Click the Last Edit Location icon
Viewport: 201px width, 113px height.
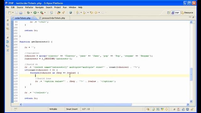click(91, 13)
